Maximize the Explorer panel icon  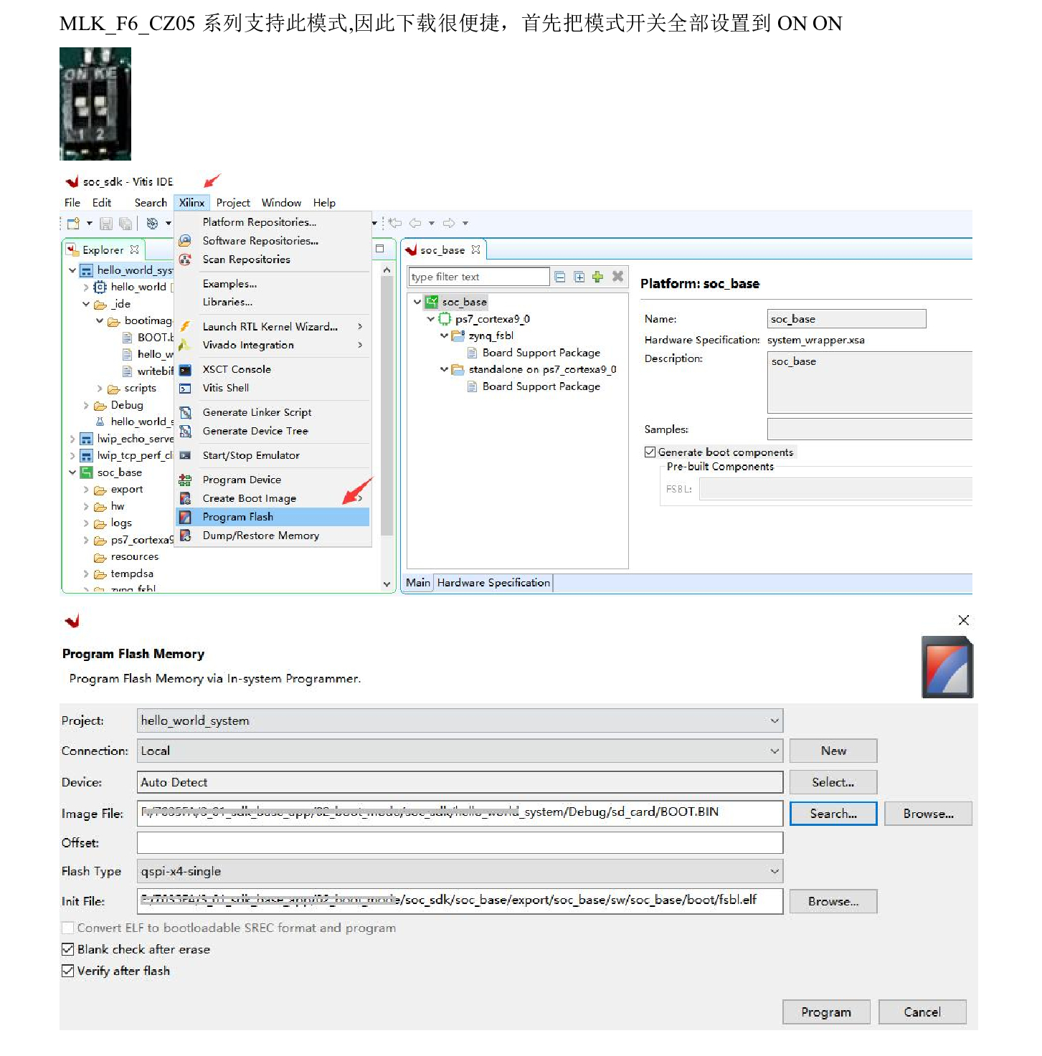[x=380, y=249]
